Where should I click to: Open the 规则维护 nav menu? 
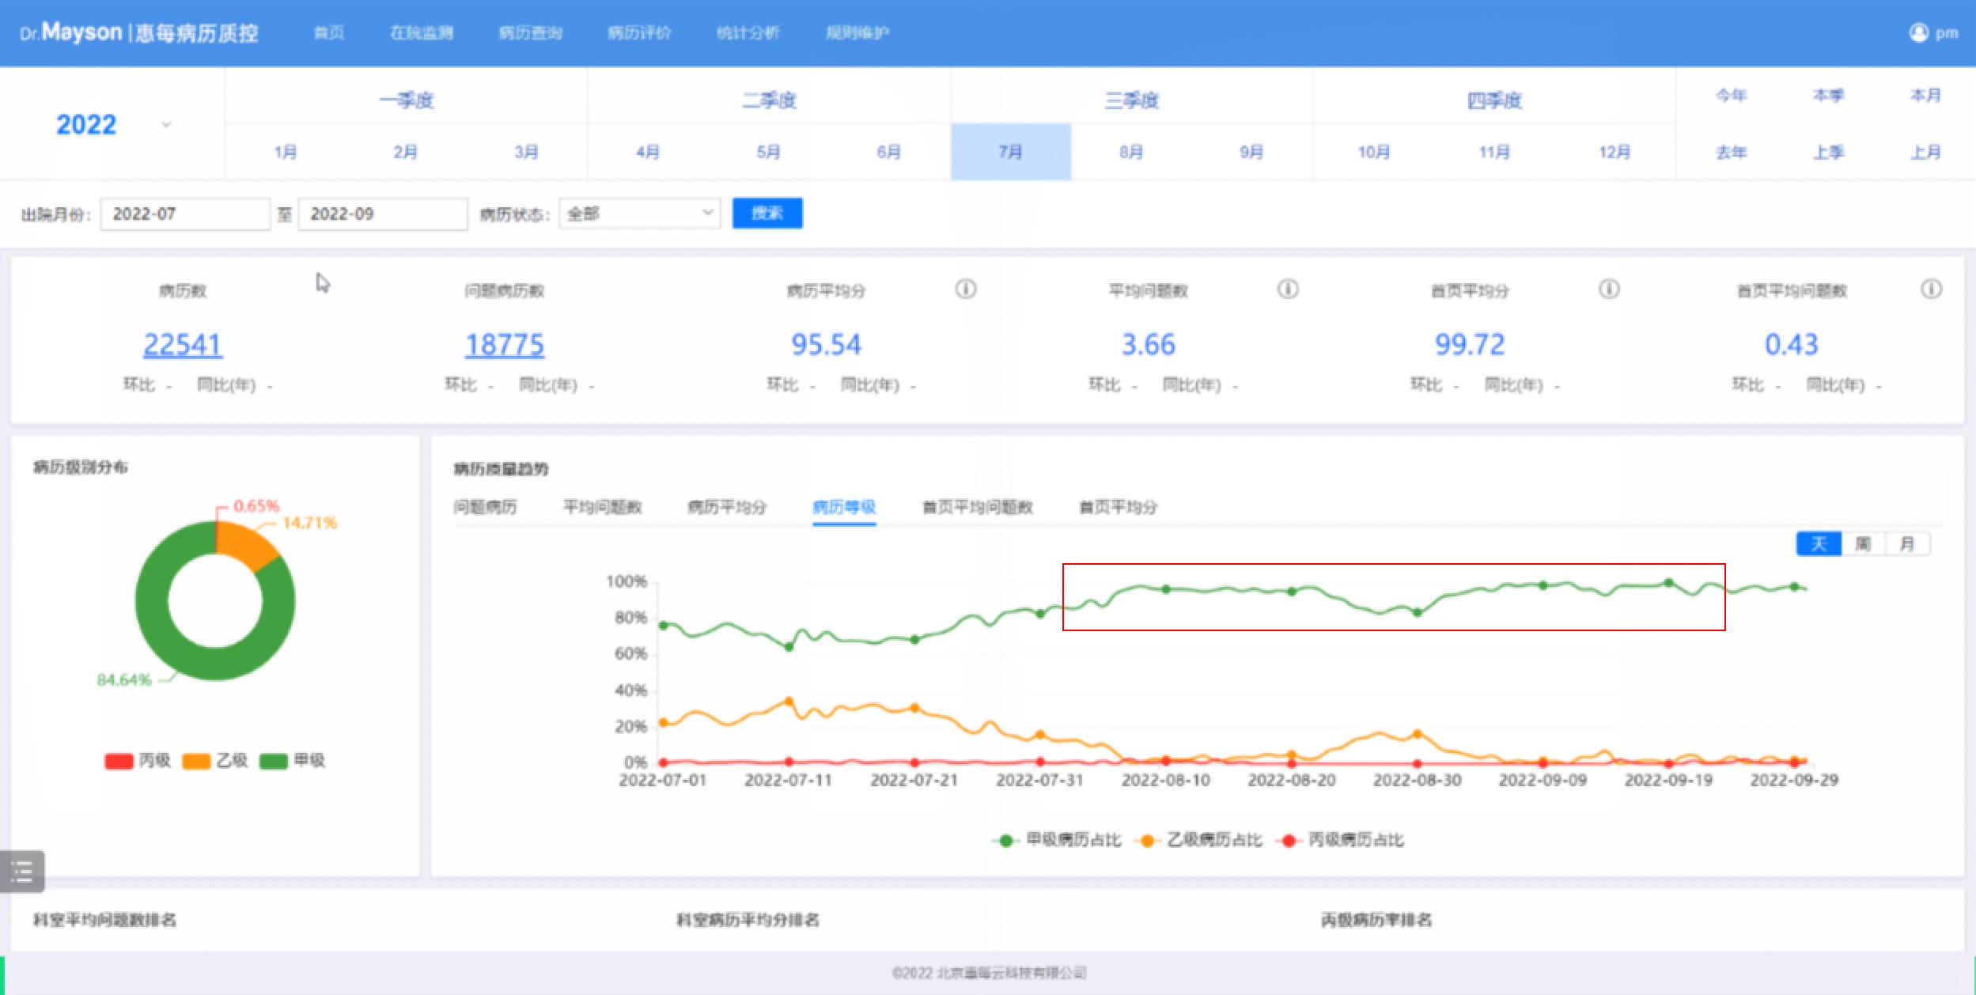(857, 32)
